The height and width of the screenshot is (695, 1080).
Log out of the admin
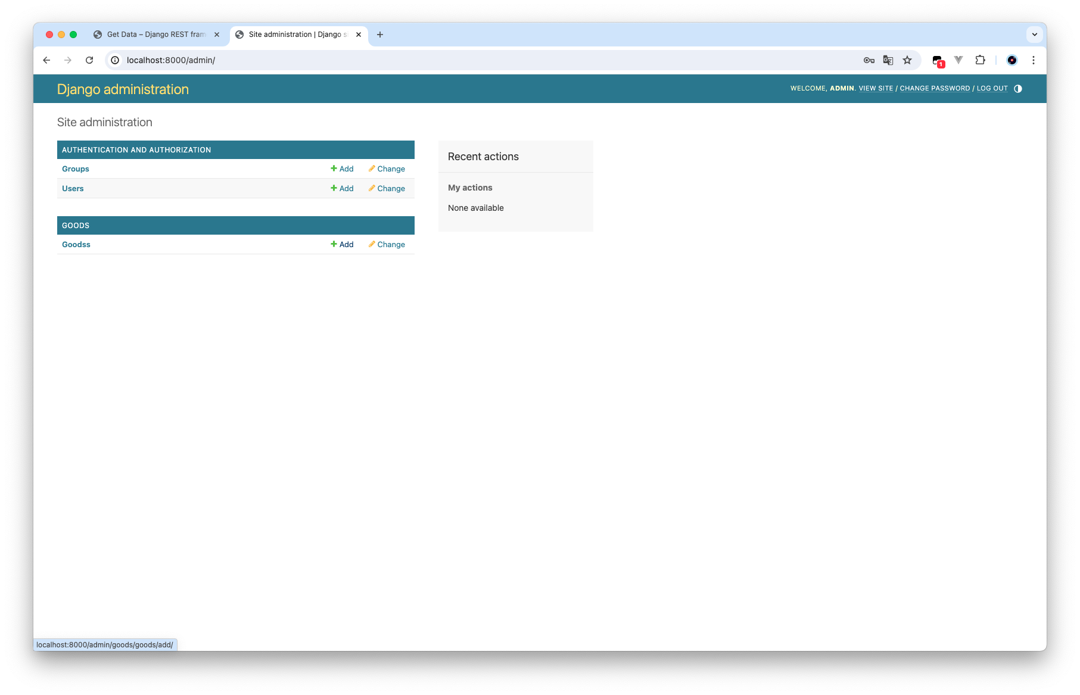click(992, 88)
